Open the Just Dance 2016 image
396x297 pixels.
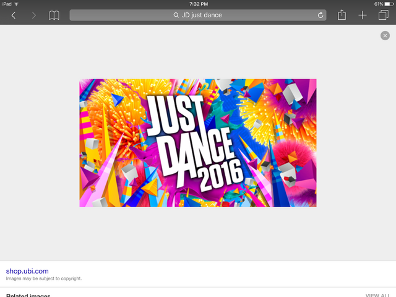pos(198,143)
